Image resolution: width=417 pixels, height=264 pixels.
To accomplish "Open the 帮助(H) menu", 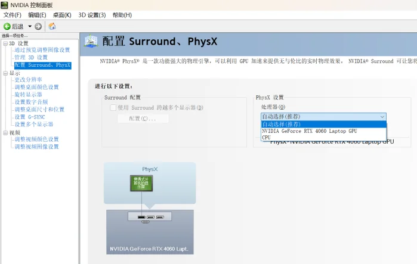I will [122, 15].
